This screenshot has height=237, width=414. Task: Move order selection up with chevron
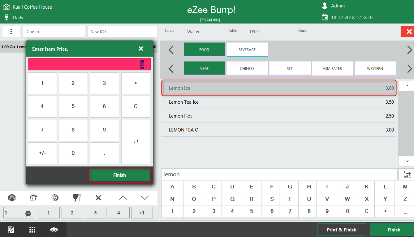click(x=123, y=198)
